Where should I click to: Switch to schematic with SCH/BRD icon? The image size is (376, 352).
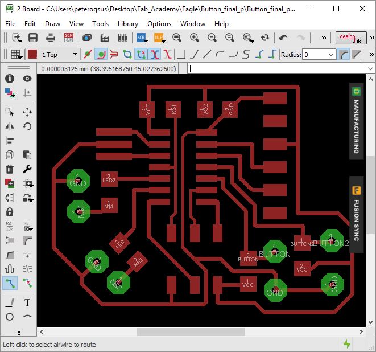(x=69, y=38)
